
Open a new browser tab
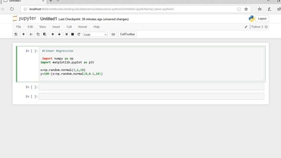(x=51, y=1)
